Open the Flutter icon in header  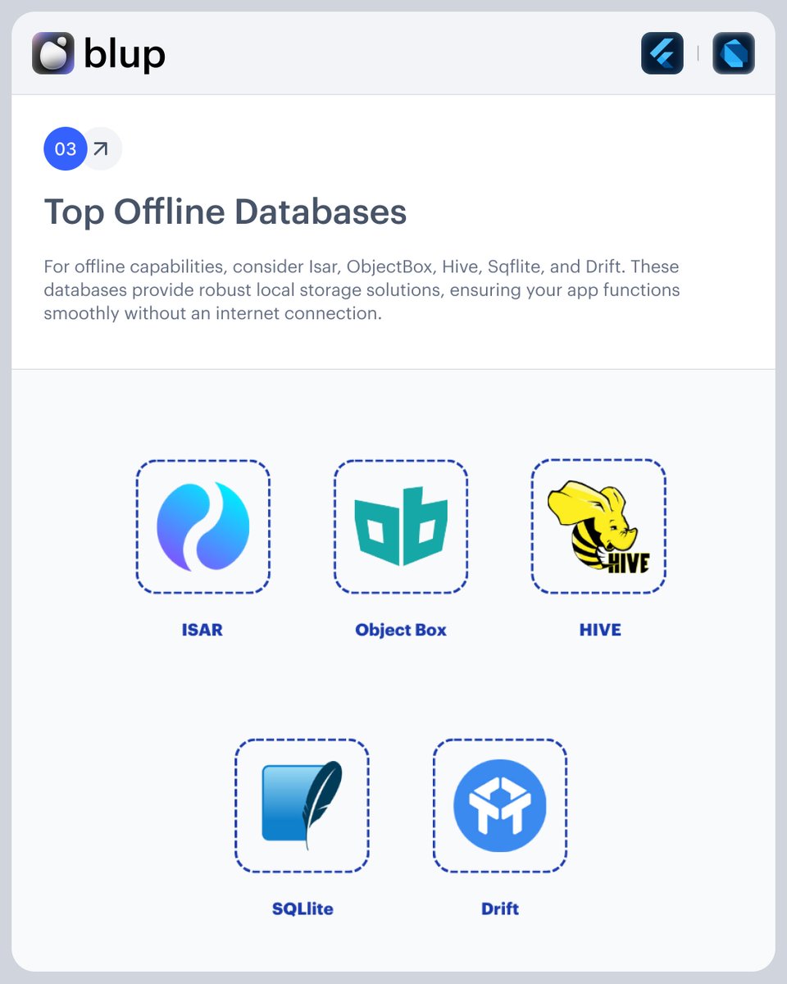click(662, 53)
